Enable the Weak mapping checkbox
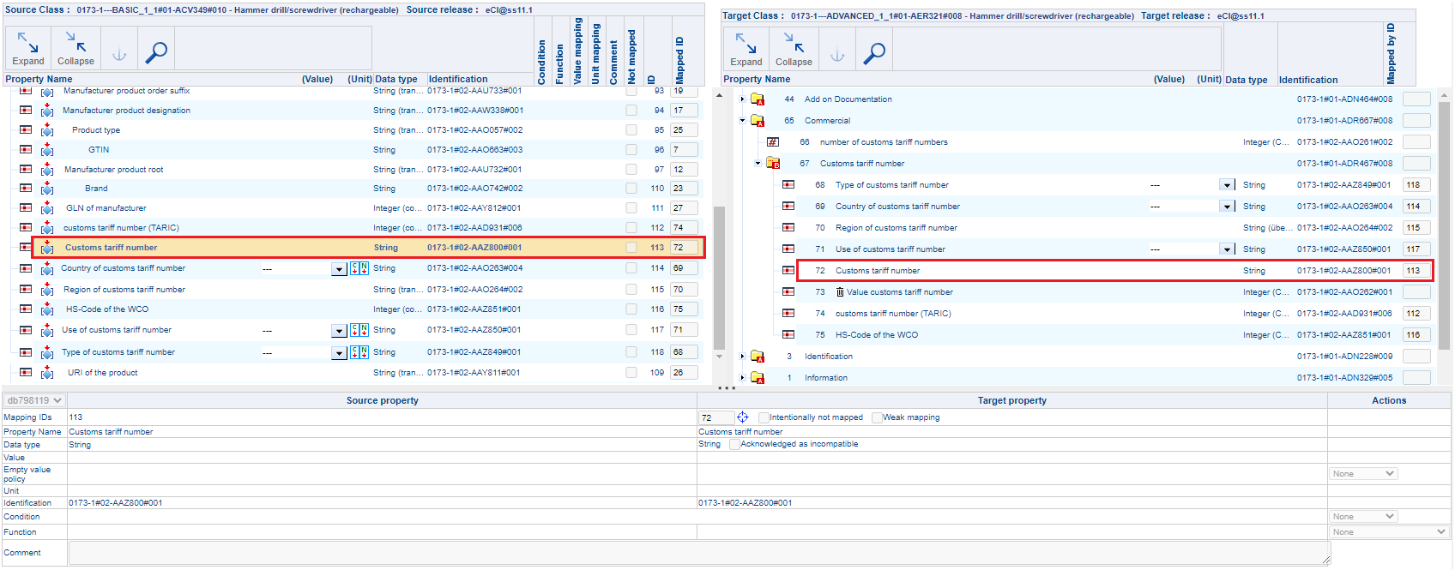This screenshot has width=1455, height=570. (x=877, y=417)
